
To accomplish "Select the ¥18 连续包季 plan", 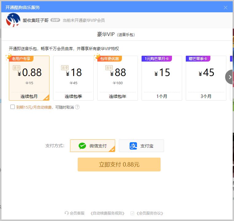I will 73,78.
